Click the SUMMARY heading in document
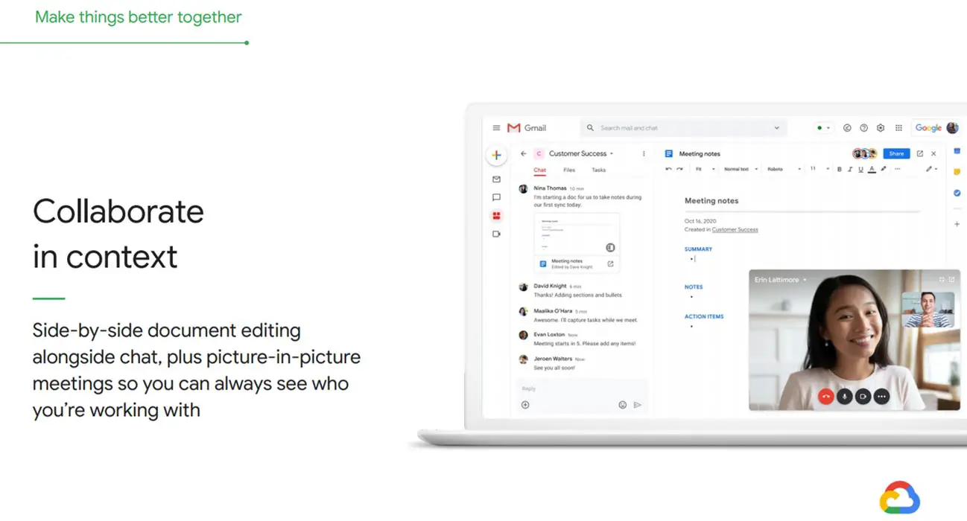Viewport: 967px width, 521px height. coord(698,249)
